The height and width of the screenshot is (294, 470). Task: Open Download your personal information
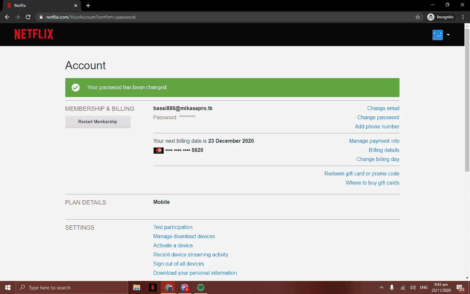click(x=195, y=273)
